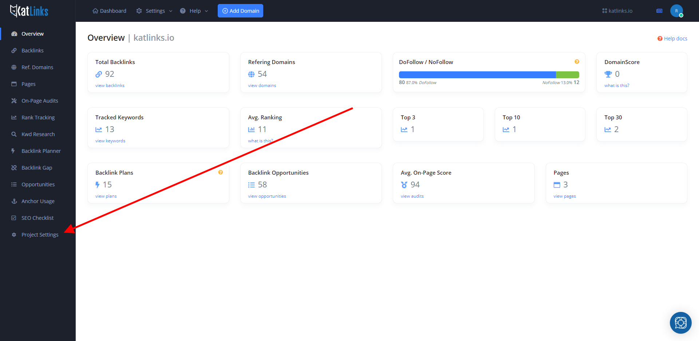Follow the view domains link
This screenshot has height=341, width=699.
point(262,86)
